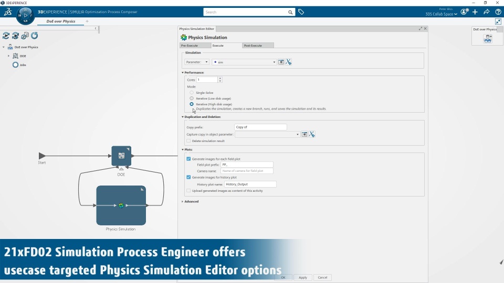This screenshot has width=504, height=283.
Task: Enable Upload generated images as content
Action: pyautogui.click(x=188, y=191)
